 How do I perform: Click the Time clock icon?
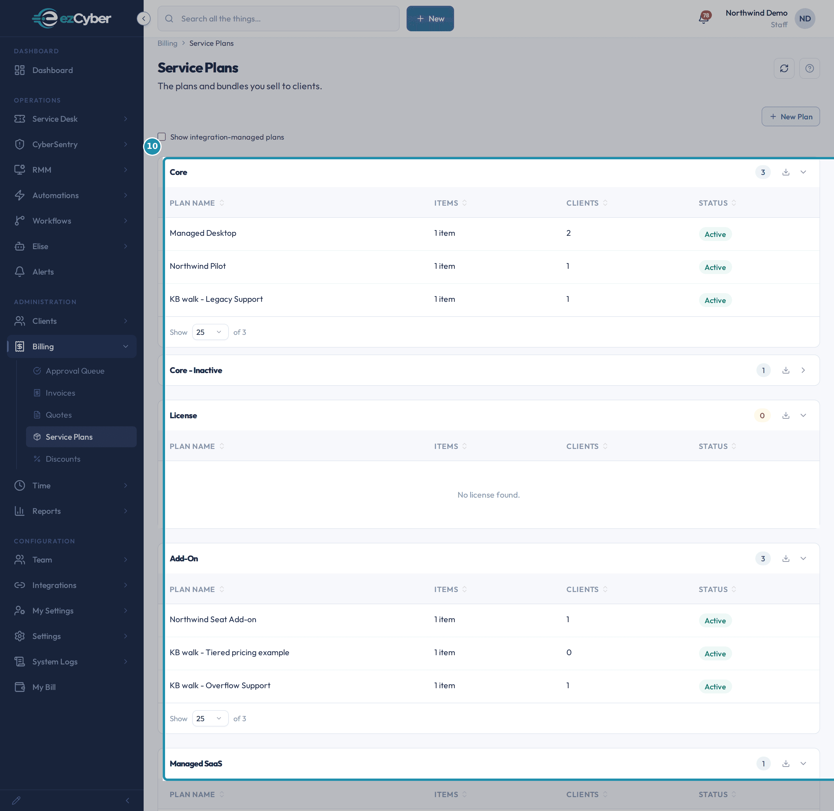pyautogui.click(x=20, y=485)
